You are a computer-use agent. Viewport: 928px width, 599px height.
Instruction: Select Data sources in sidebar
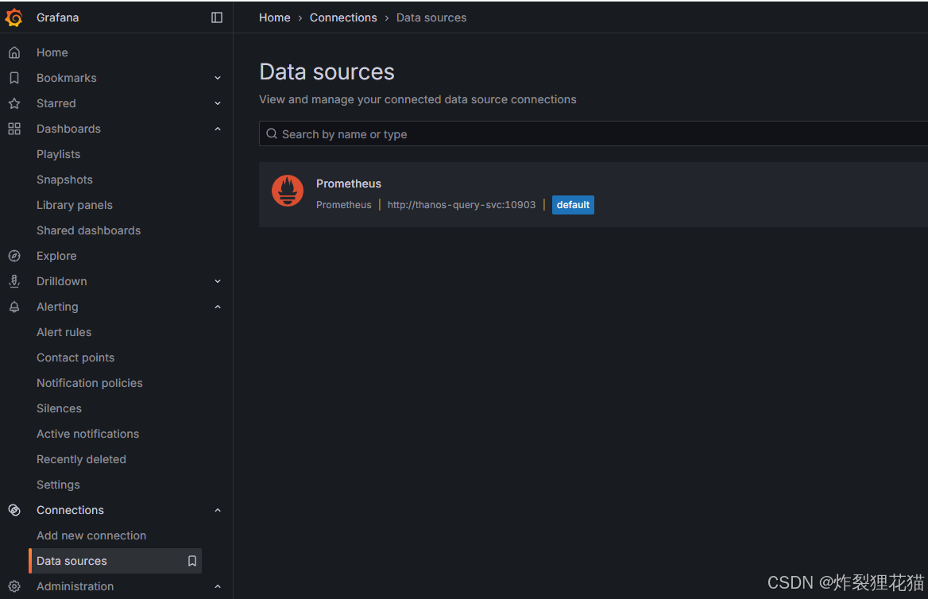pos(115,561)
